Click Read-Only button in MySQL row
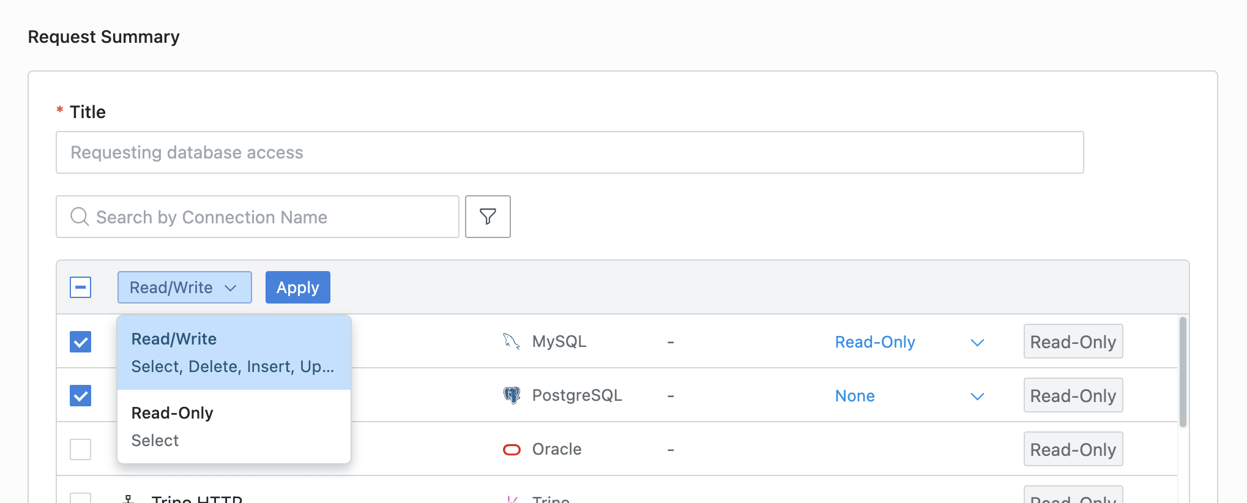Screen dimensions: 1247x503 (1073, 341)
